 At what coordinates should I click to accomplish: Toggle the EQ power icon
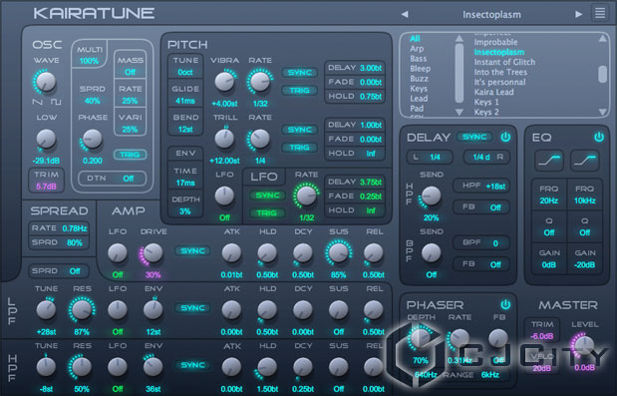coord(599,137)
